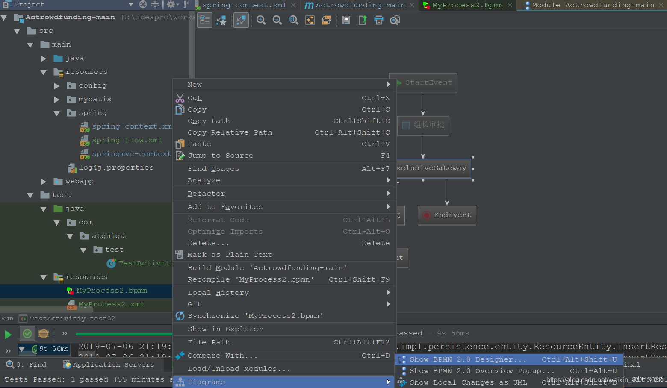This screenshot has height=388, width=667.
Task: Export diagram to file icon
Action: (x=363, y=20)
